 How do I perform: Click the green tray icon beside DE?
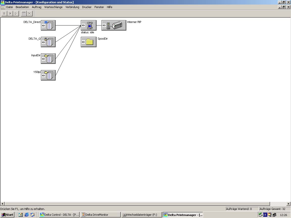(261, 215)
